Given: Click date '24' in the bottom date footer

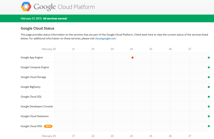Looking at the screenshot, I should (131, 136).
